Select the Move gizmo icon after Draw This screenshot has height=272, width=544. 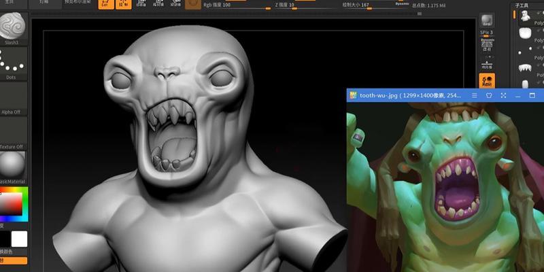141,4
